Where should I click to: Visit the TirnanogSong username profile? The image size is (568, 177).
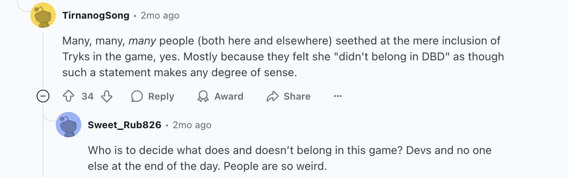click(96, 15)
